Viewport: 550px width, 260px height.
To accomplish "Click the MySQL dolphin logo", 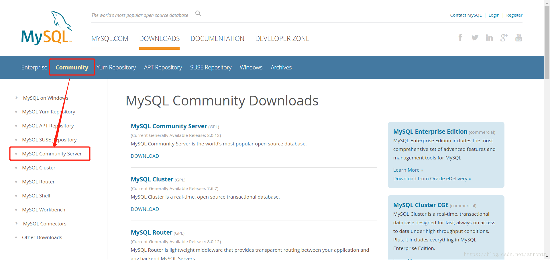I will coord(47,28).
